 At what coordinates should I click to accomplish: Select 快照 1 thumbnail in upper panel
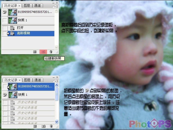click(13, 20)
